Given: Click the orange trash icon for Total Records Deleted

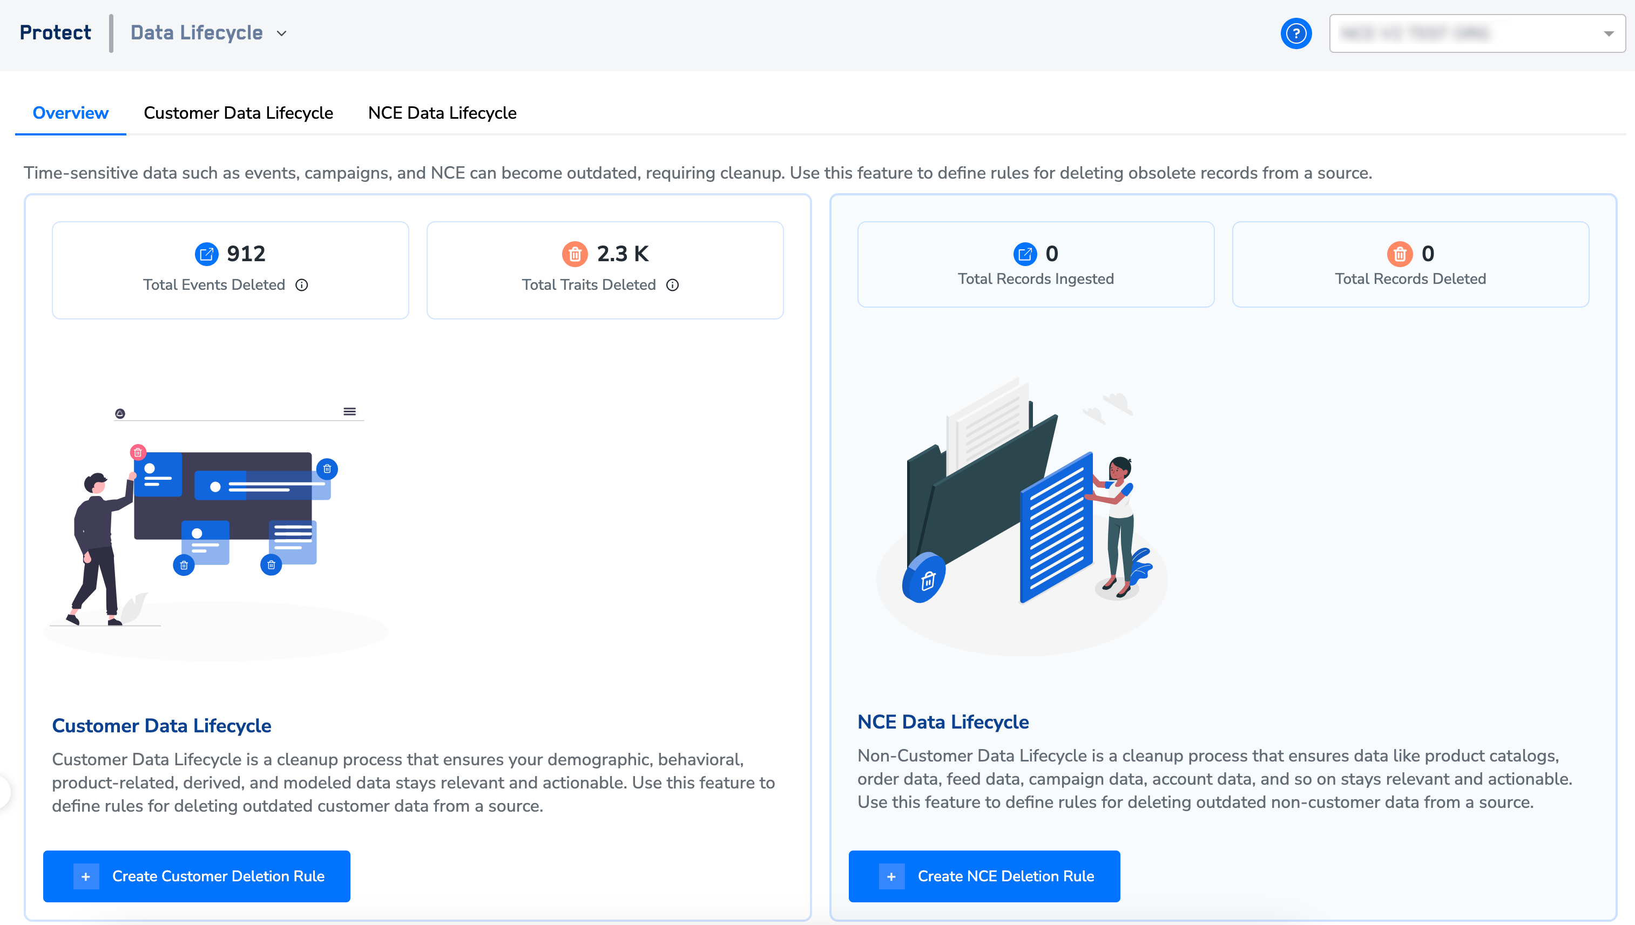Looking at the screenshot, I should (x=1399, y=254).
